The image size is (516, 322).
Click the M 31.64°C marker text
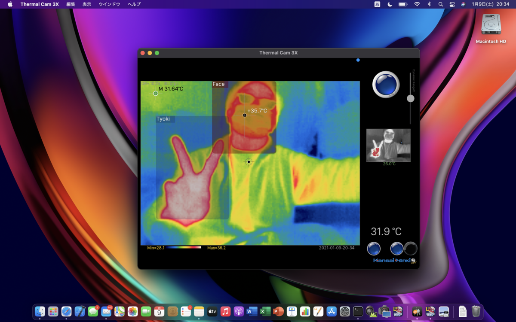click(x=171, y=89)
